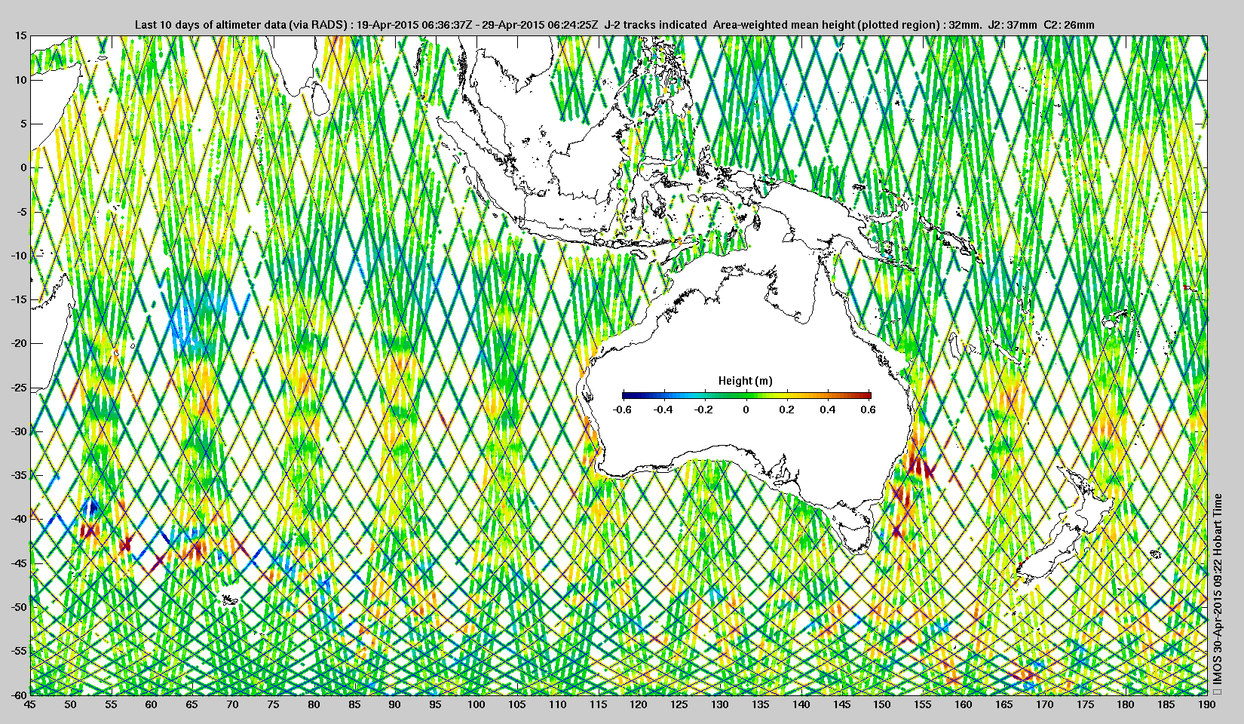This screenshot has width=1244, height=724.
Task: Click the '70' longitude tick label
Action: pyautogui.click(x=232, y=704)
